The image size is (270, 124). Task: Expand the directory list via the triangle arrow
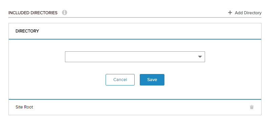200,56
